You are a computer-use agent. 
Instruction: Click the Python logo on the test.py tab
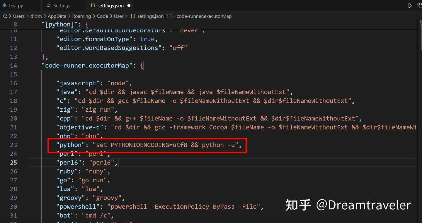[x=4, y=5]
